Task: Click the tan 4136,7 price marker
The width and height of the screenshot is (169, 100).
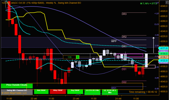Action: [x=163, y=57]
